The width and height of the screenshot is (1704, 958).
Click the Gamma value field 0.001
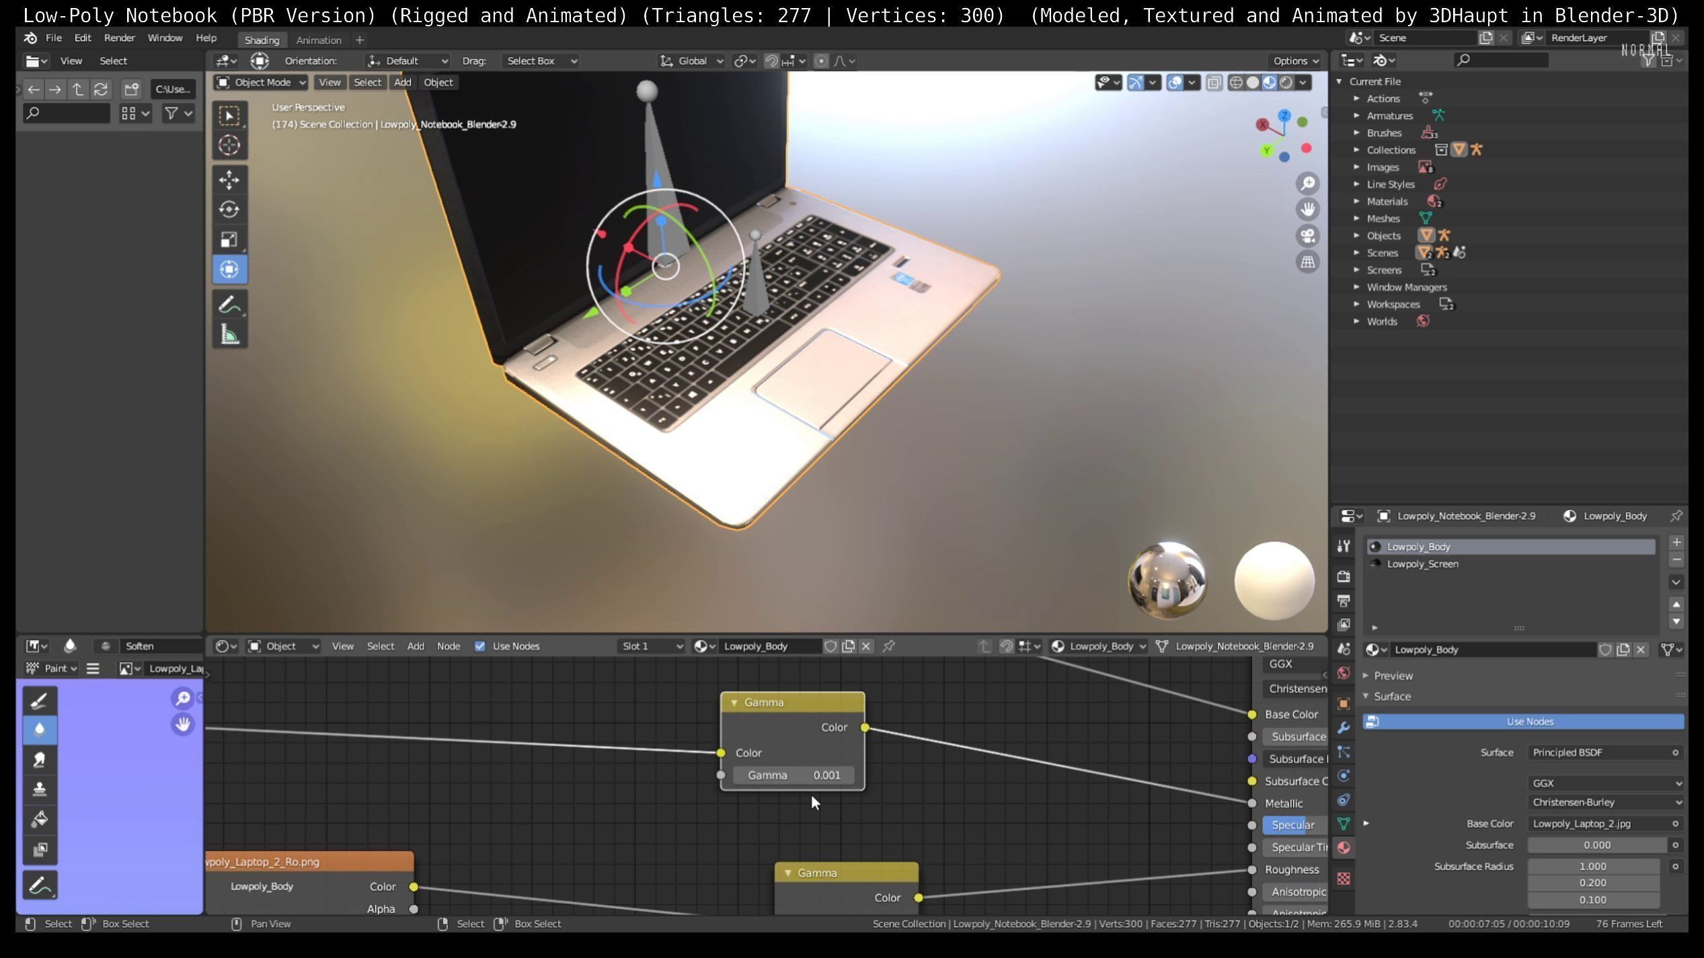pyautogui.click(x=793, y=775)
